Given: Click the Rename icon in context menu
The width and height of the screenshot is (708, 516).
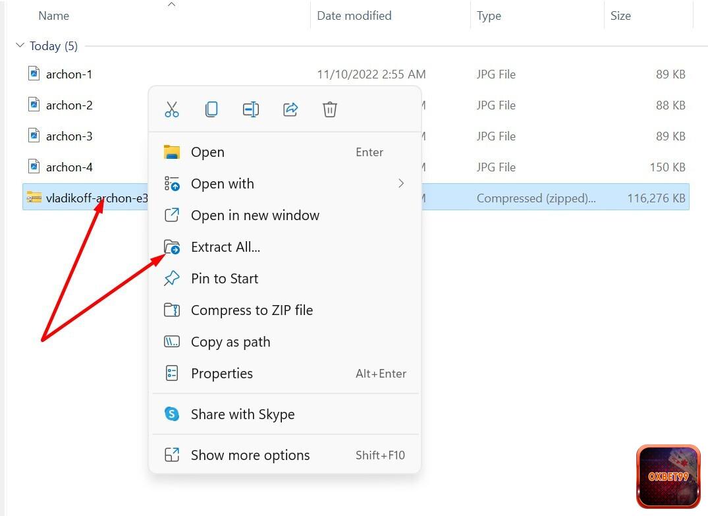Looking at the screenshot, I should click(x=251, y=109).
